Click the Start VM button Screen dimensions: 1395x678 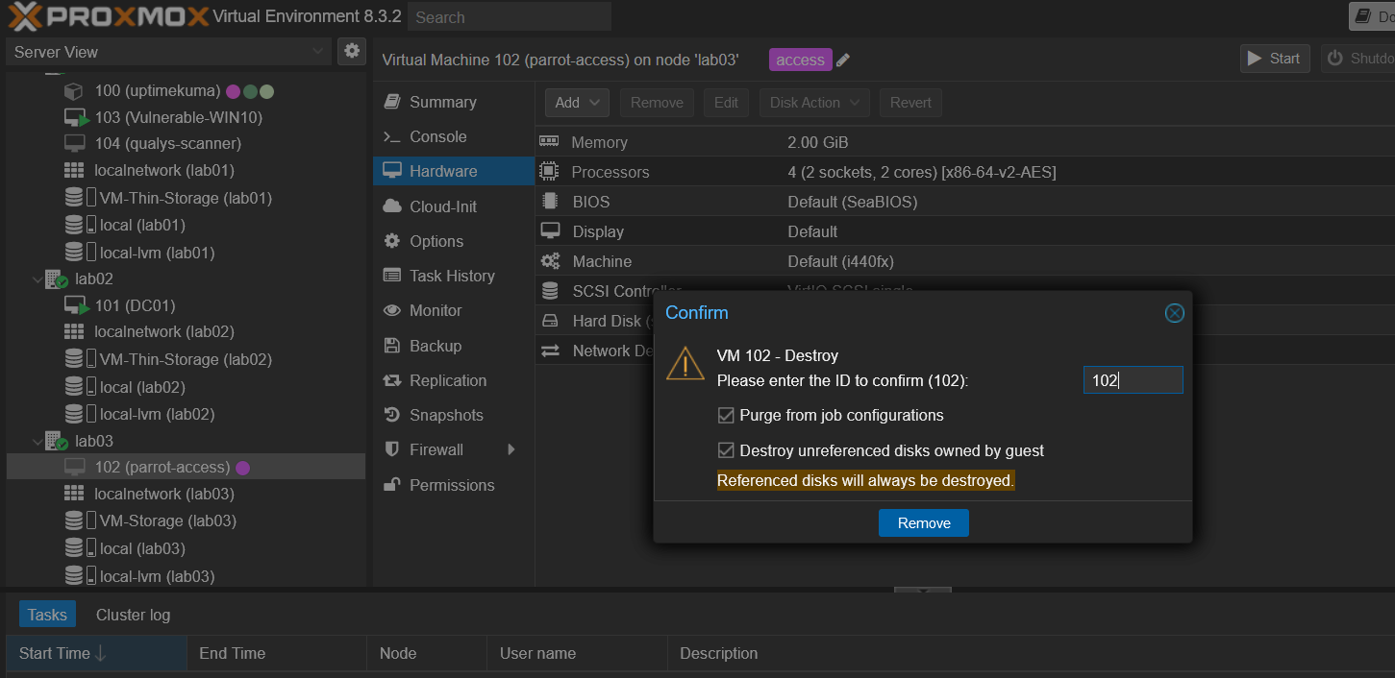coord(1275,59)
